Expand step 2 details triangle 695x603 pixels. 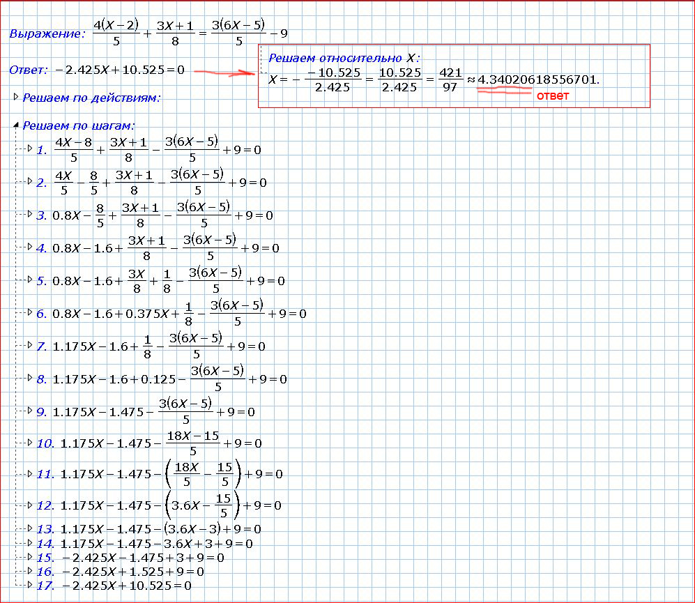tap(30, 181)
